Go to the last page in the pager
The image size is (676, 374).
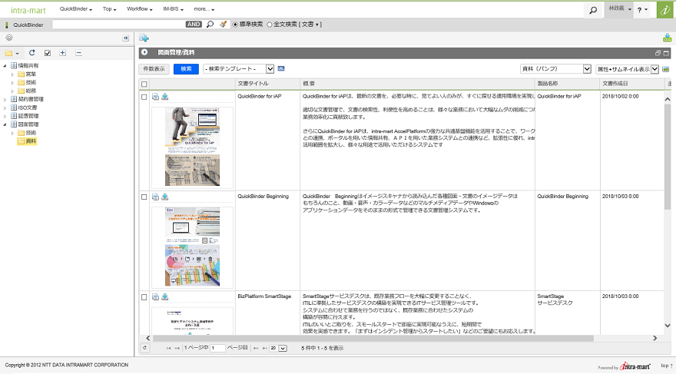pyautogui.click(x=265, y=348)
